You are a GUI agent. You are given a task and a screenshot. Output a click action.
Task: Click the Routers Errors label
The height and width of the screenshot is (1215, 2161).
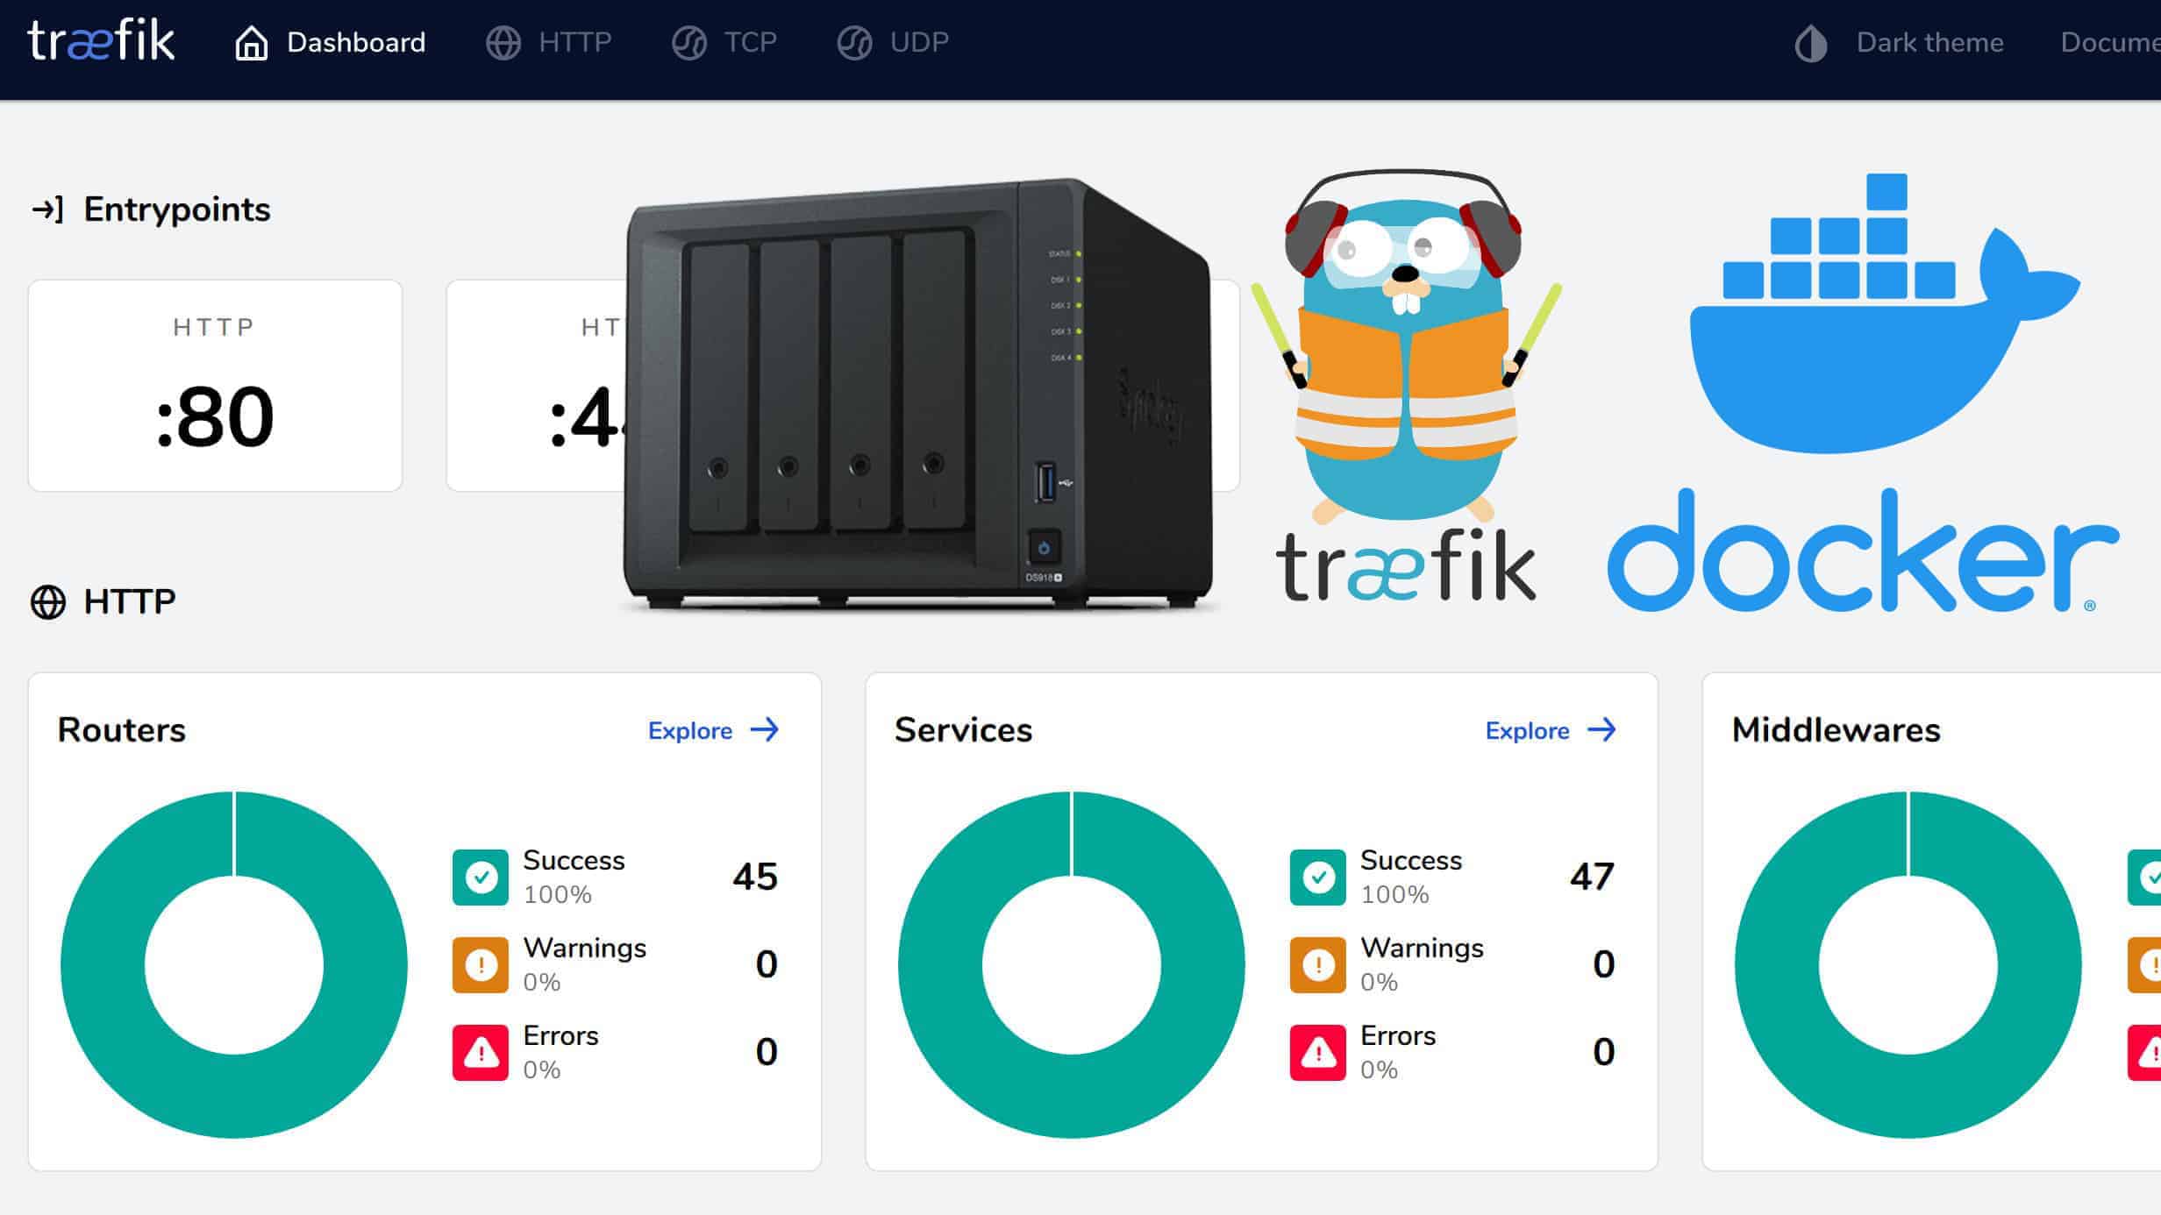pyautogui.click(x=561, y=1035)
